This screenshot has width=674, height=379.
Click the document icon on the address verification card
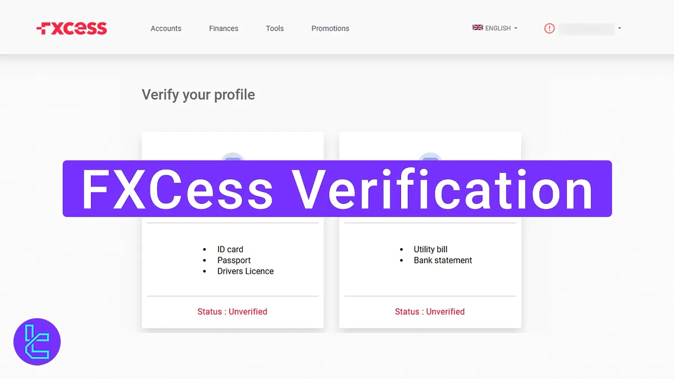(430, 163)
